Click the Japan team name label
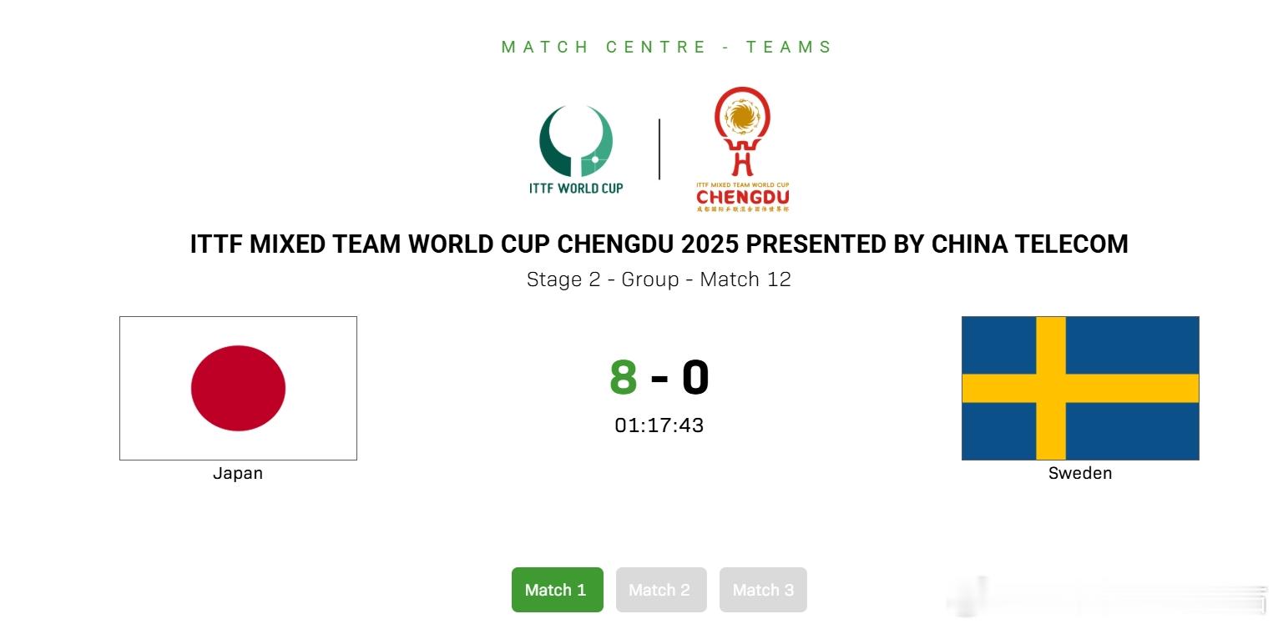The height and width of the screenshot is (629, 1278). coord(238,472)
